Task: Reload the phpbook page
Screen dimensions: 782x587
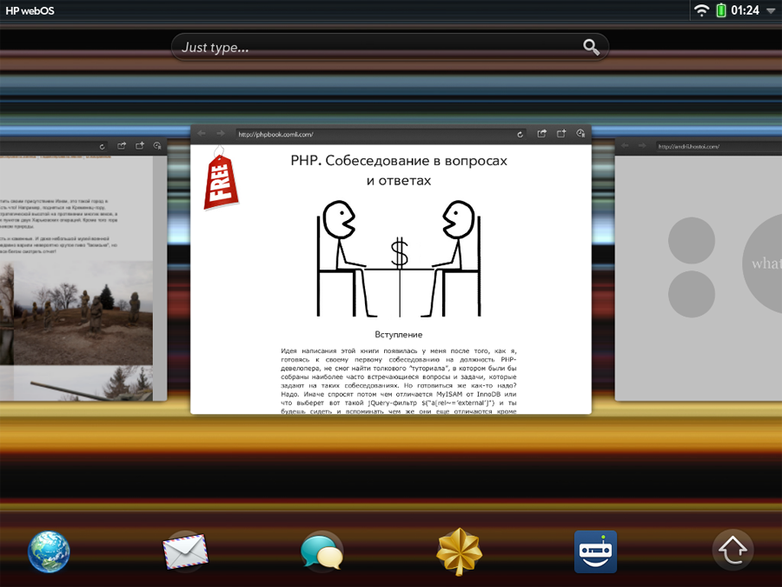Action: coord(520,134)
